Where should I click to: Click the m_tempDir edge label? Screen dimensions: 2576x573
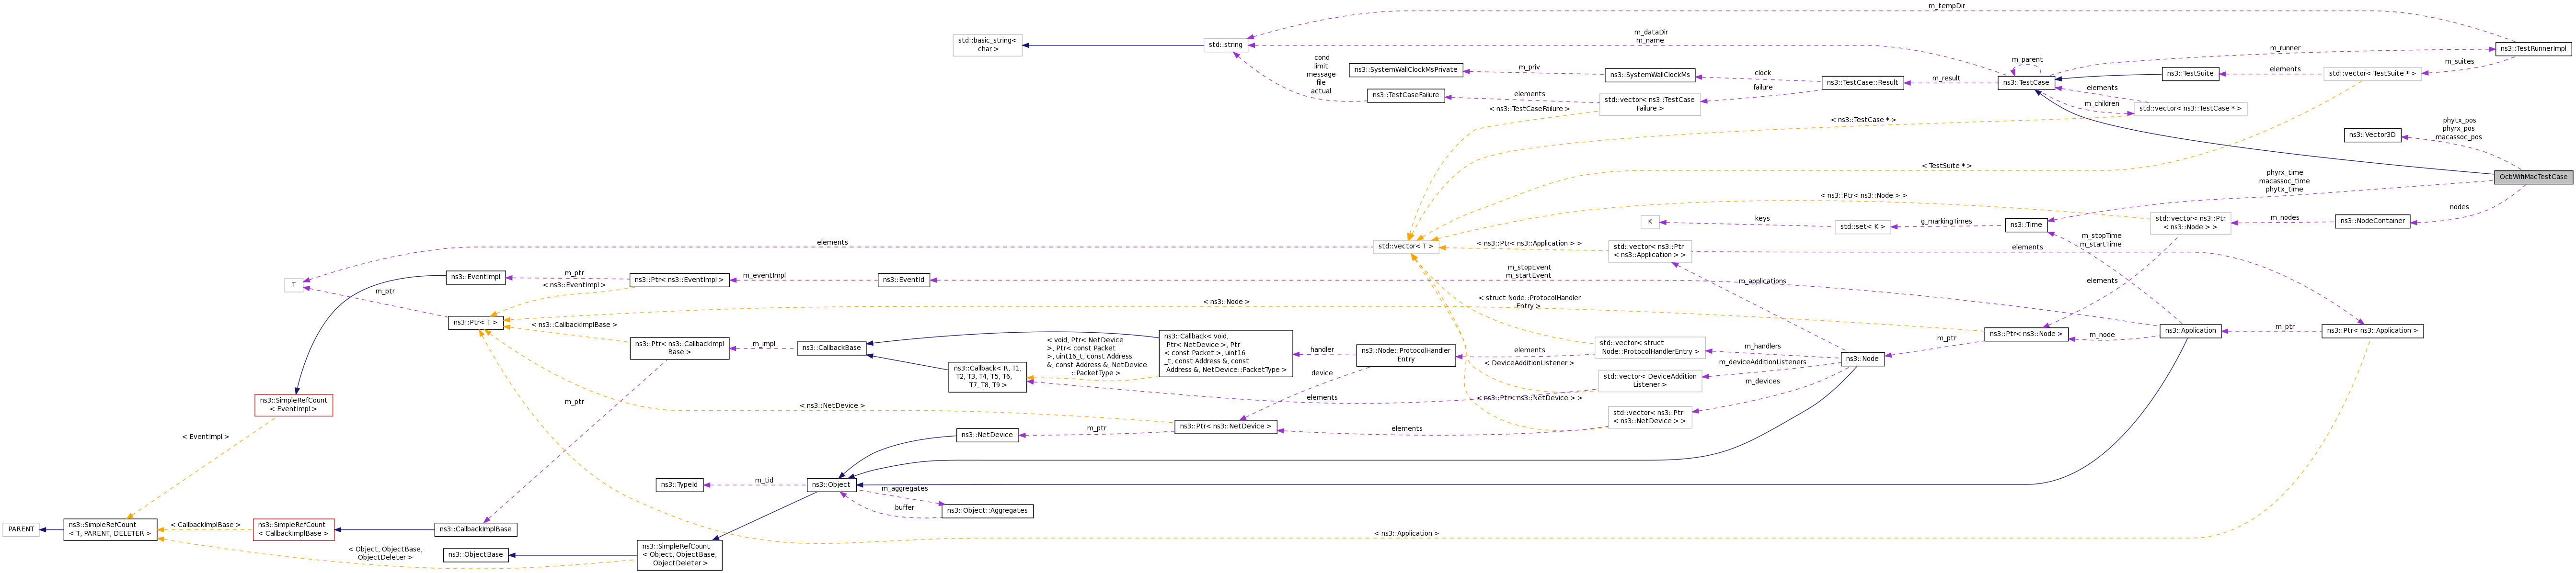[1946, 6]
